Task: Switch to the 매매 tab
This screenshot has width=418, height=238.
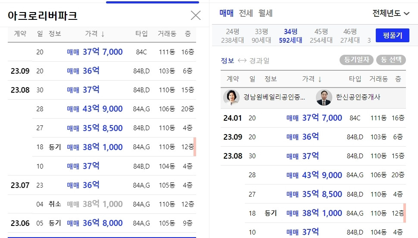Action: [x=226, y=13]
